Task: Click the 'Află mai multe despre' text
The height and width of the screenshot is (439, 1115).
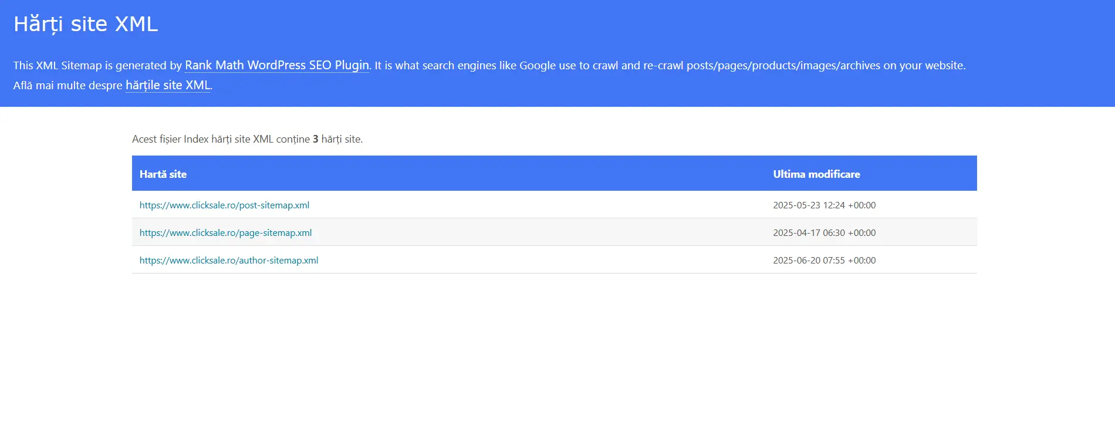Action: click(68, 86)
